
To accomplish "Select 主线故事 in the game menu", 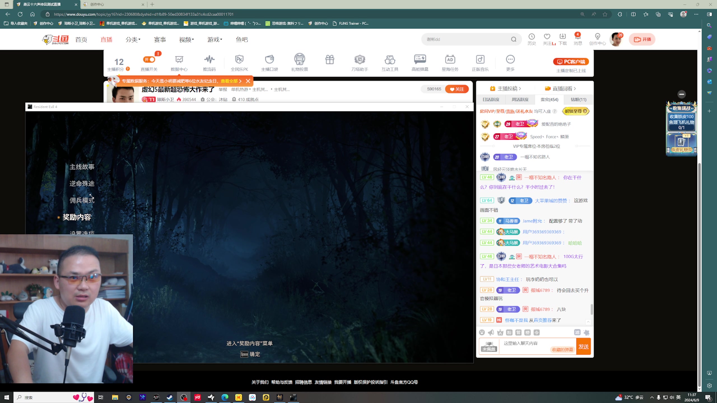I will tap(82, 167).
